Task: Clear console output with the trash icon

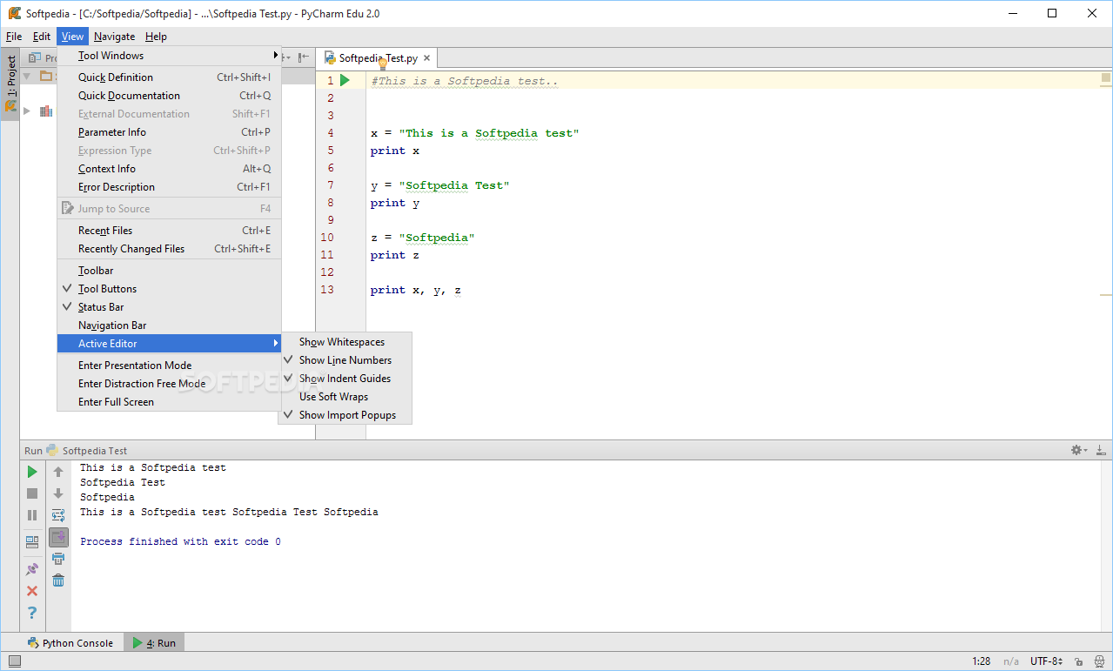Action: [x=58, y=580]
